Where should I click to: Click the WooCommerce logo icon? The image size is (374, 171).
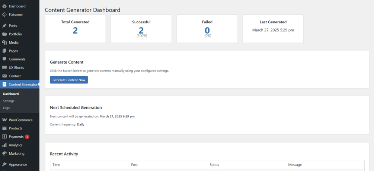pos(4,120)
